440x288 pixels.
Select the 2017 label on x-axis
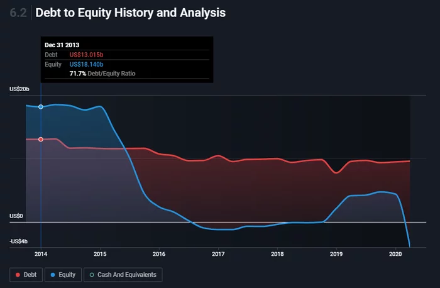(218, 254)
